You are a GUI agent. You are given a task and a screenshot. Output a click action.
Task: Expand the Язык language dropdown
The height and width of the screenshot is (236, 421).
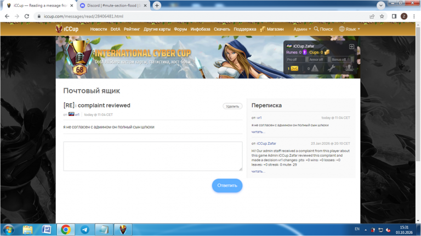coord(352,29)
